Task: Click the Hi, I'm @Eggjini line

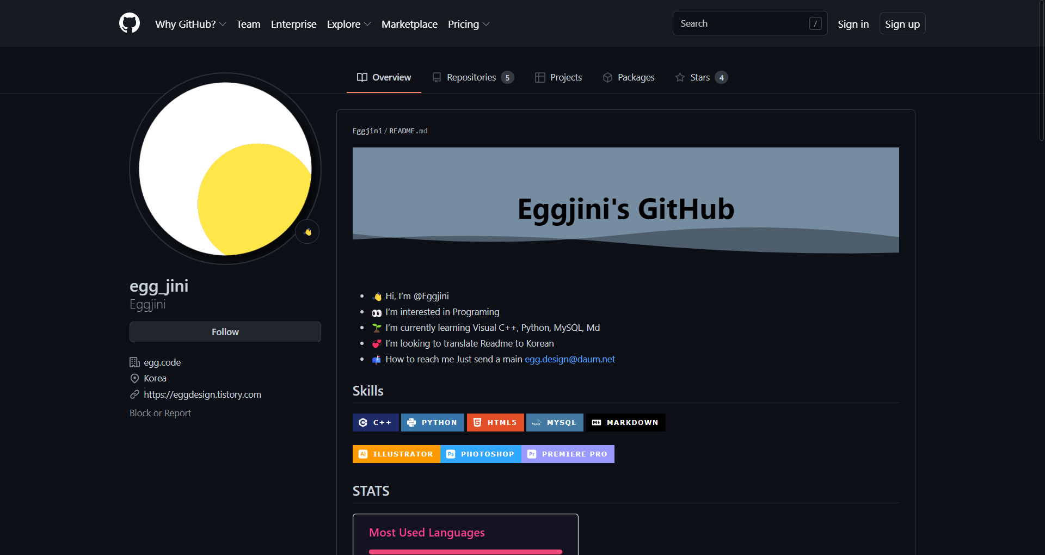Action: 410,296
